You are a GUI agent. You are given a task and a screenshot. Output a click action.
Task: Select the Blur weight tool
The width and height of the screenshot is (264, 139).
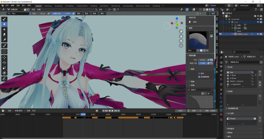coord(4,24)
